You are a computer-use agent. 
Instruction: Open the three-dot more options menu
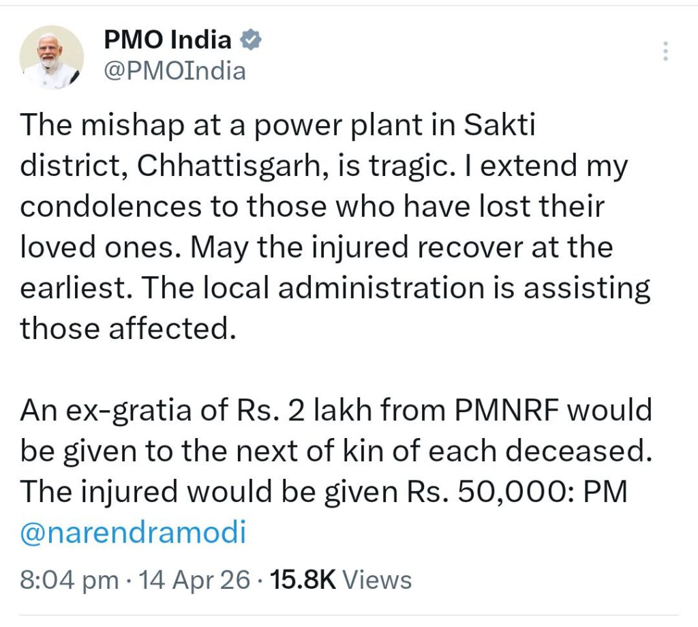pyautogui.click(x=666, y=52)
